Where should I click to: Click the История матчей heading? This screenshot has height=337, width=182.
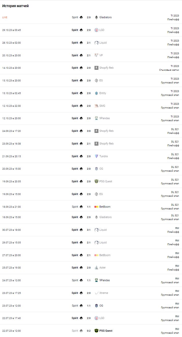[16, 6]
